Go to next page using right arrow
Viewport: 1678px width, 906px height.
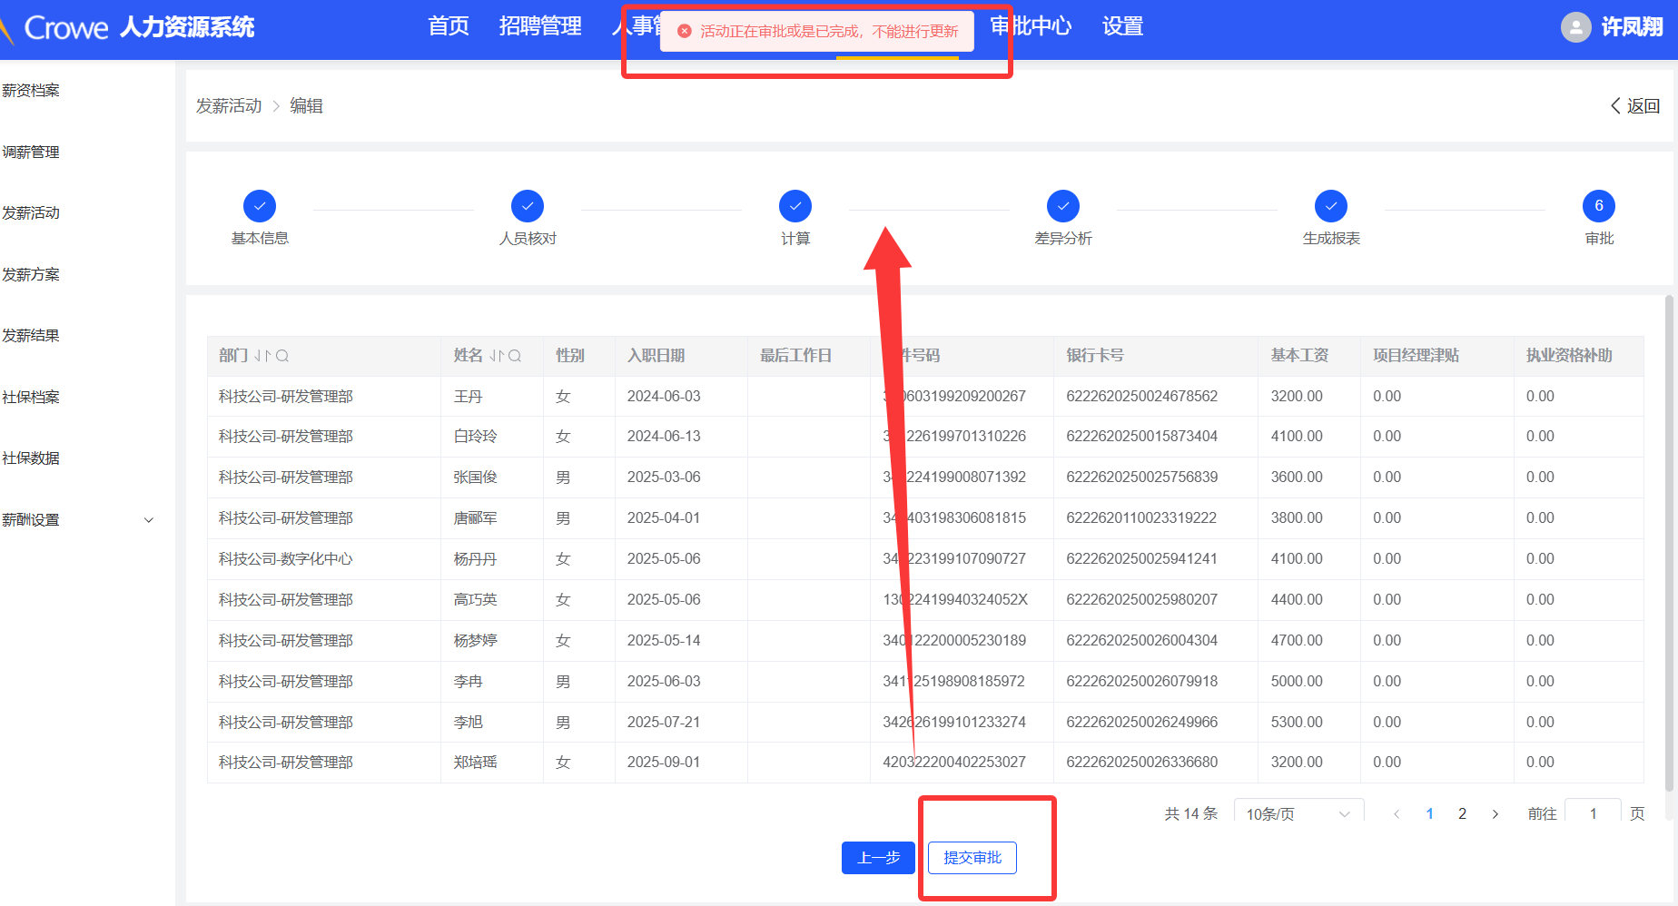1495,813
